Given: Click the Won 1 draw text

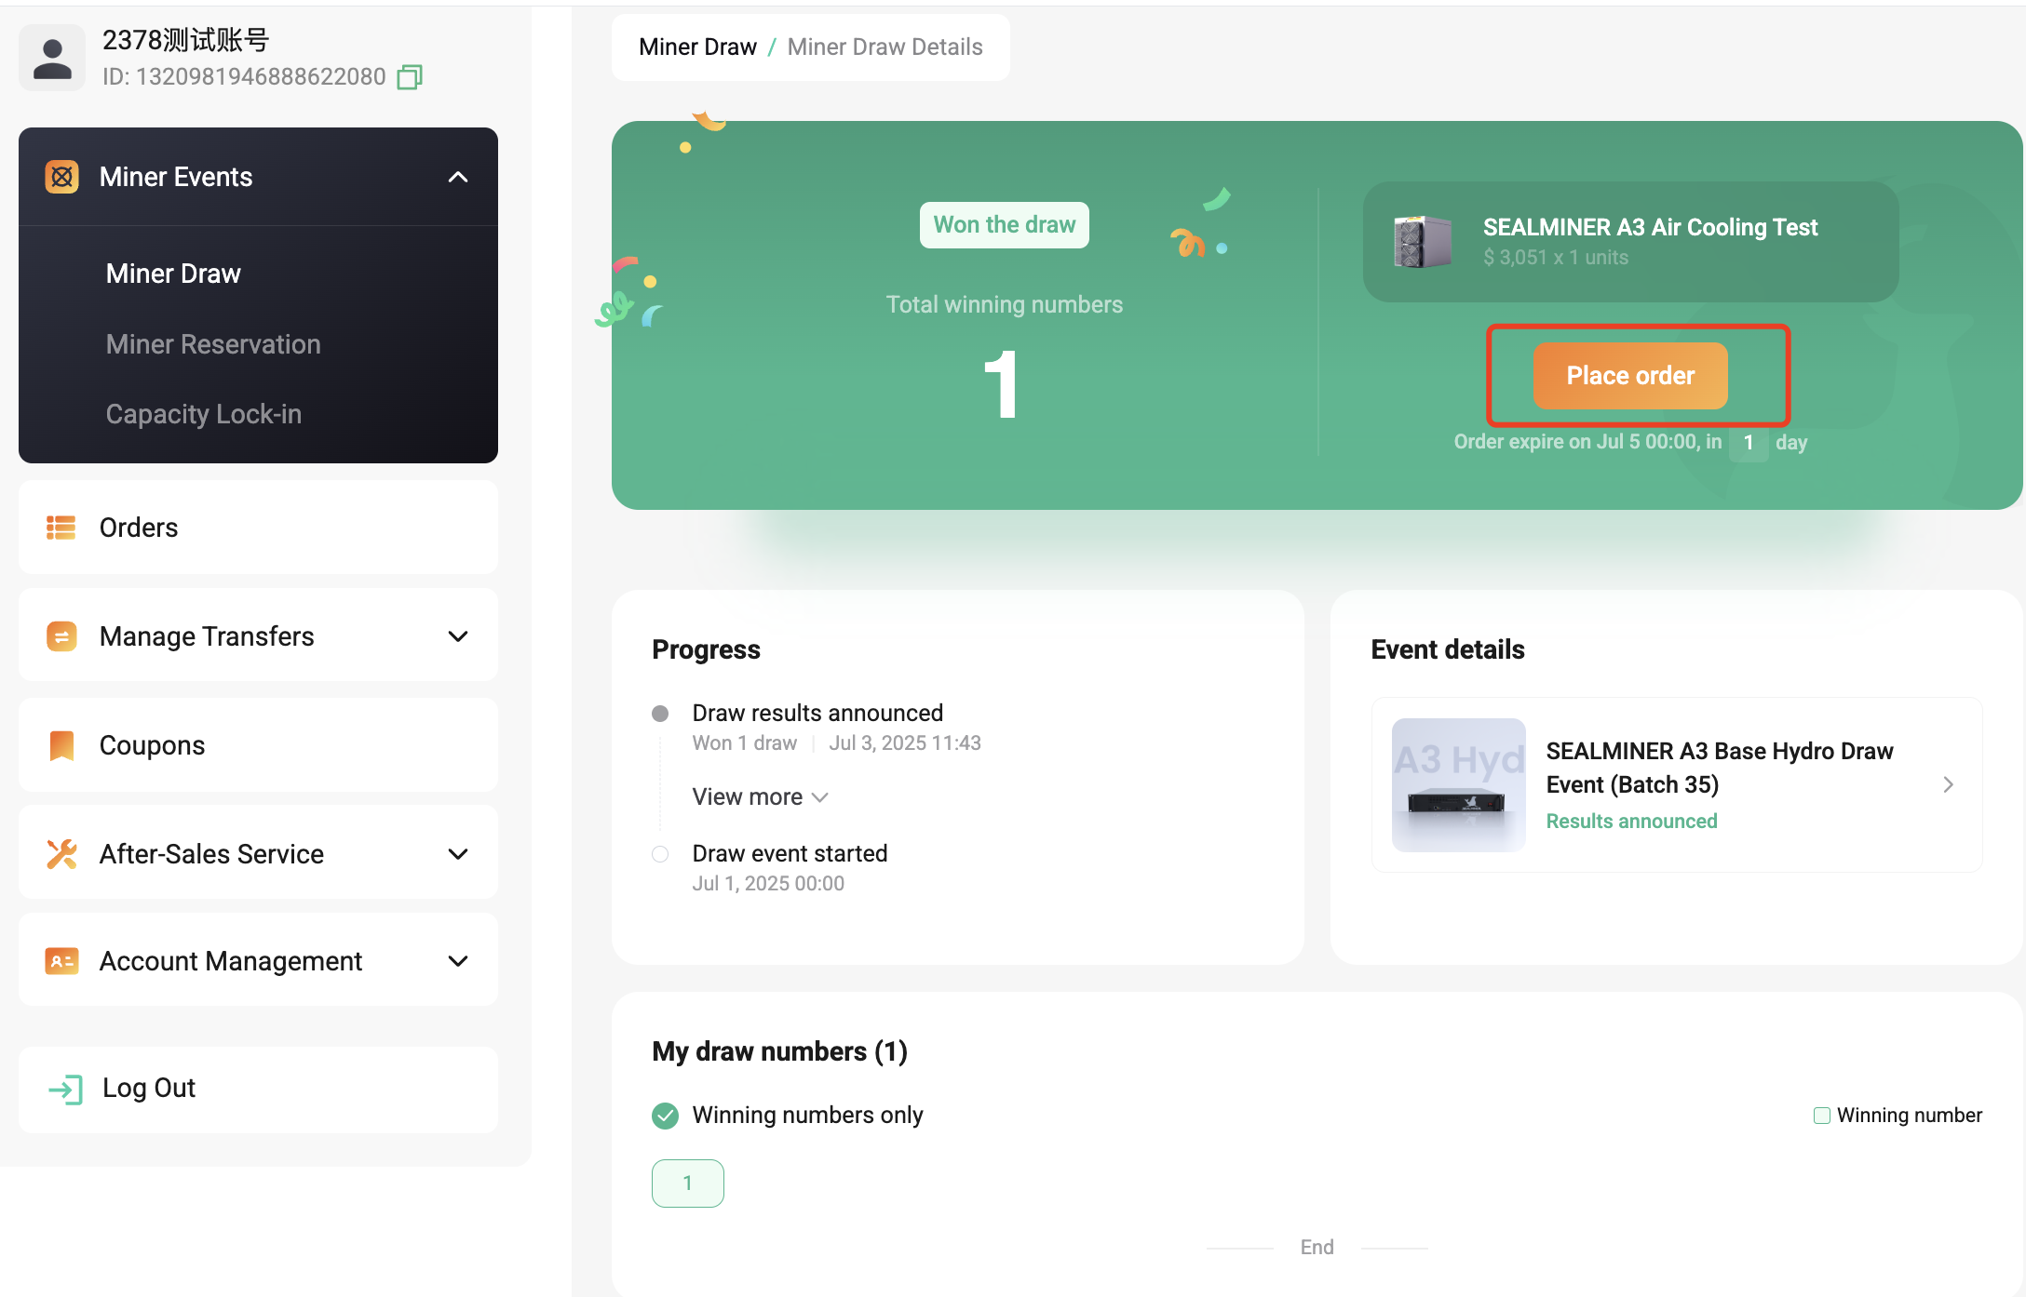Looking at the screenshot, I should (744, 743).
